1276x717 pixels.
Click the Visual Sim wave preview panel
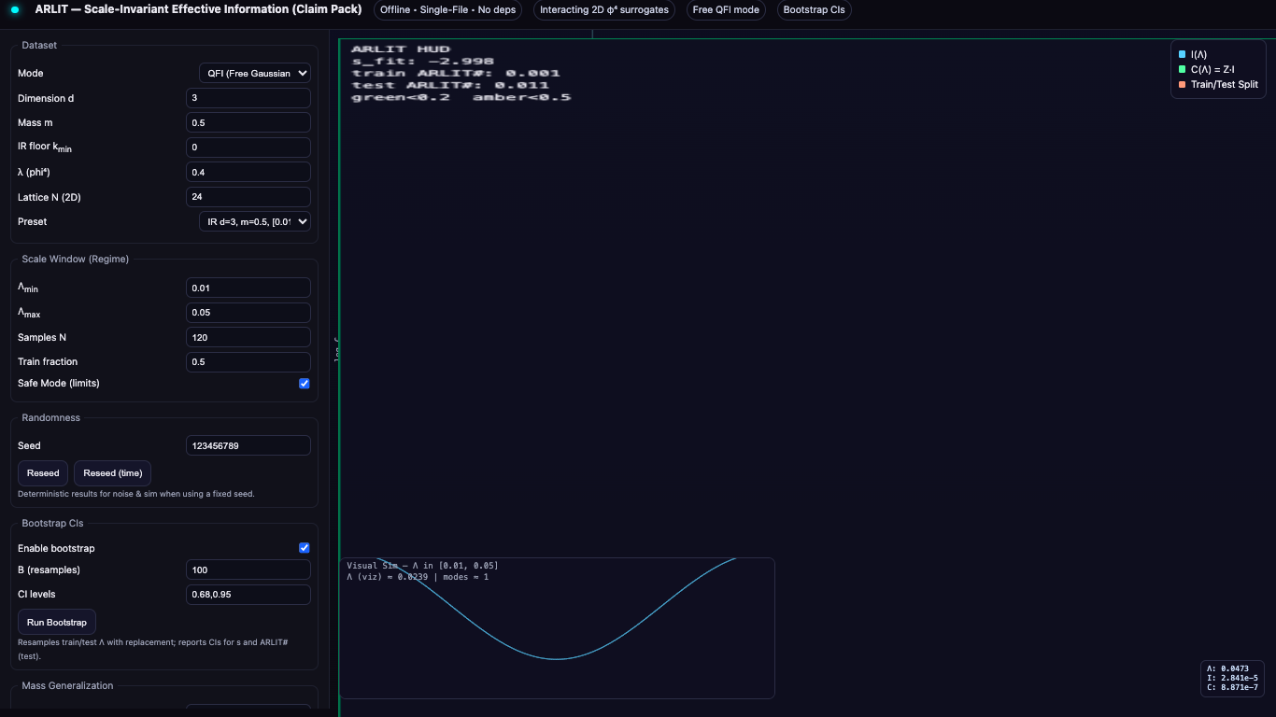pos(557,627)
